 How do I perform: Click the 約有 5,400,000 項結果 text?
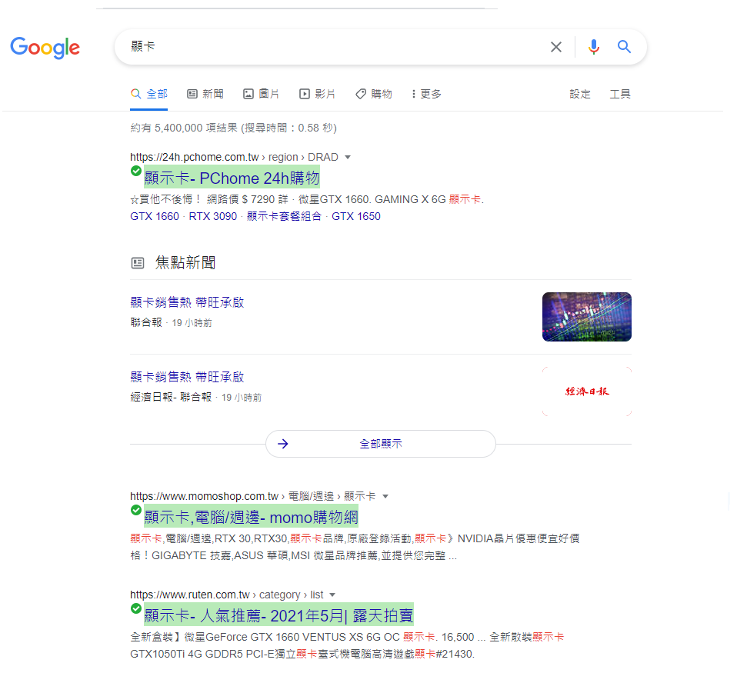183,128
